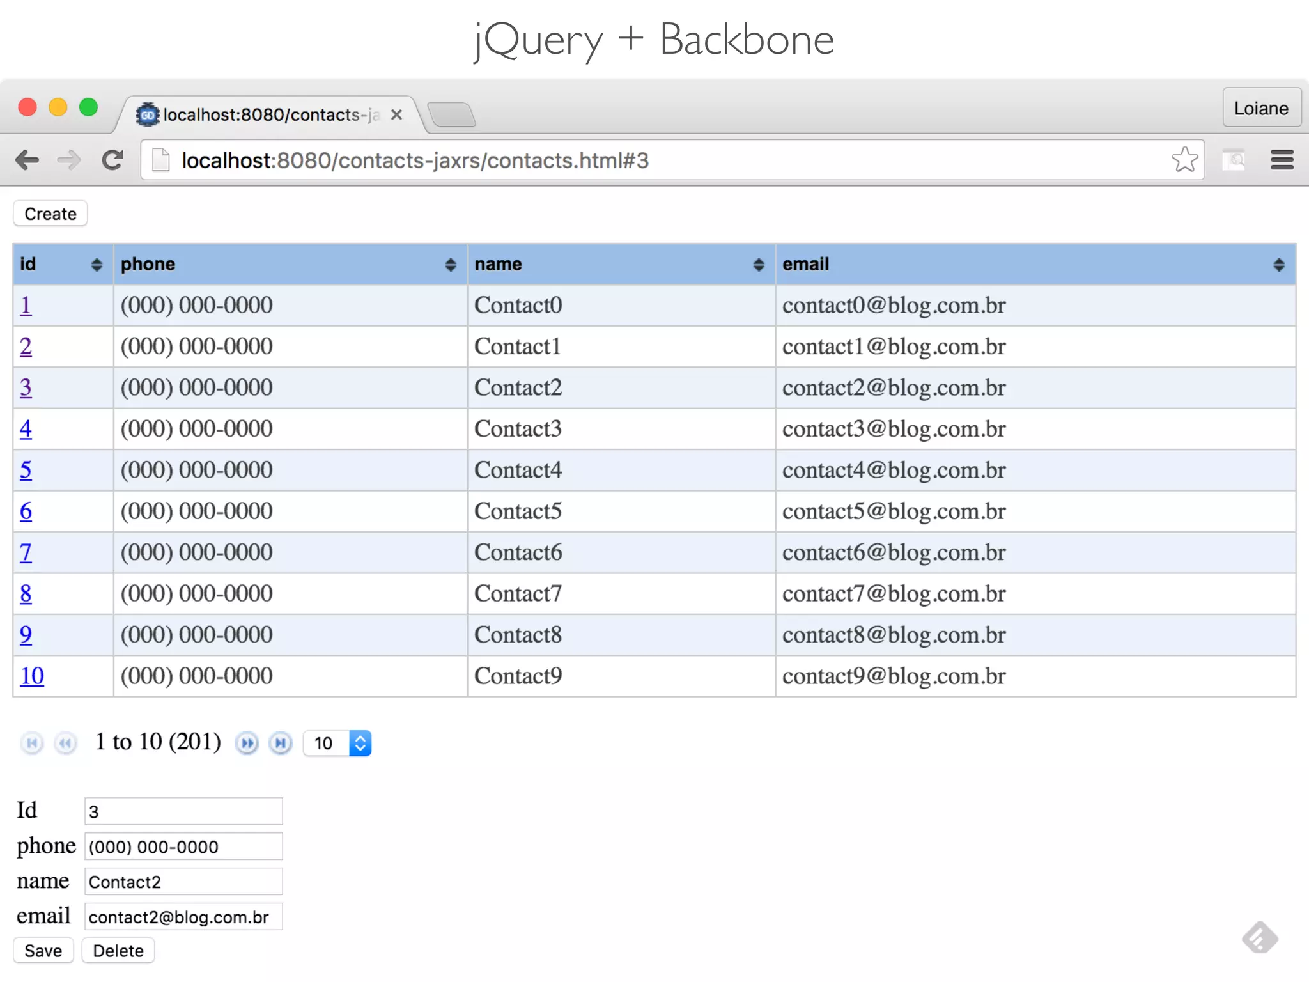
Task: Click the browser forward arrow
Action: coord(69,160)
